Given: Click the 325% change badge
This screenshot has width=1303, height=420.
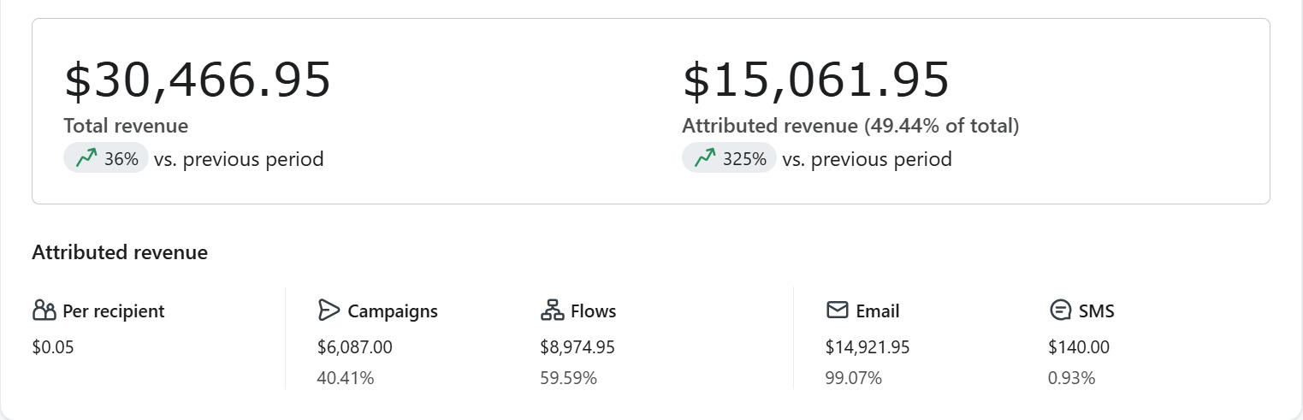Looking at the screenshot, I should click(x=729, y=159).
